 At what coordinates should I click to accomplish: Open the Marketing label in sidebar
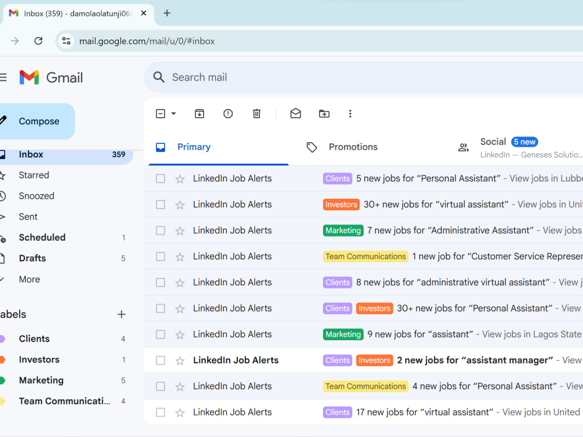(x=41, y=380)
